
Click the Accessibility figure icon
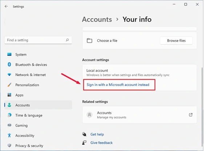coord(9,135)
